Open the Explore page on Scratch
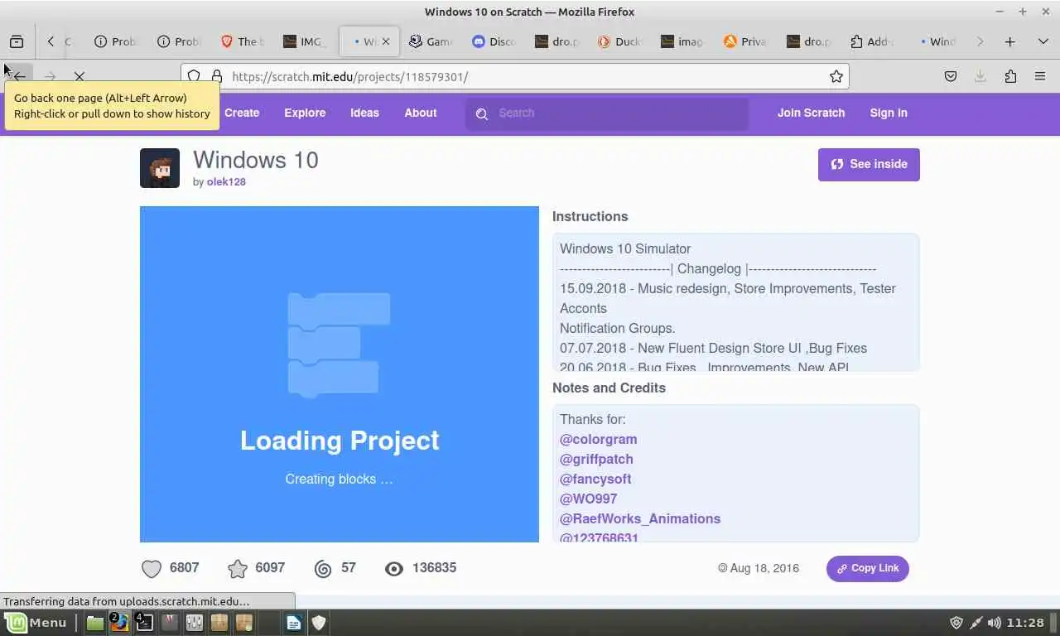Image resolution: width=1060 pixels, height=636 pixels. 305,113
